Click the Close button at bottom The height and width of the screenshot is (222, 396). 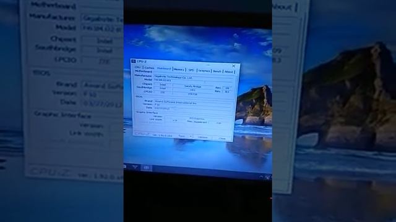click(x=222, y=138)
